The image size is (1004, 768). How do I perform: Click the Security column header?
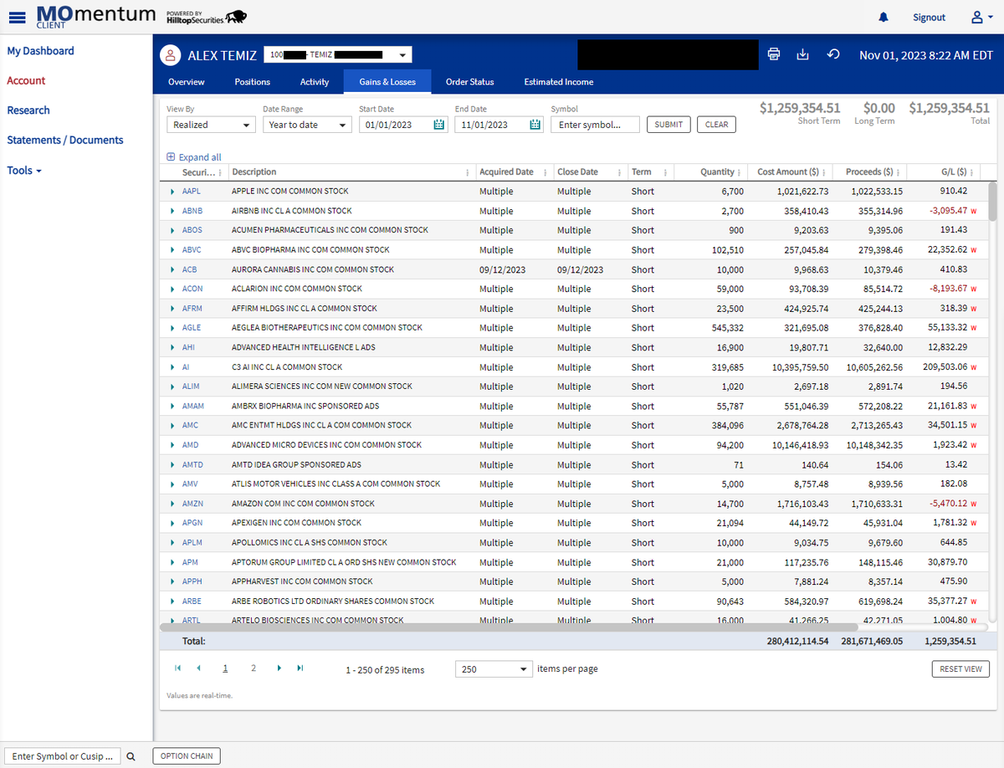(x=198, y=172)
